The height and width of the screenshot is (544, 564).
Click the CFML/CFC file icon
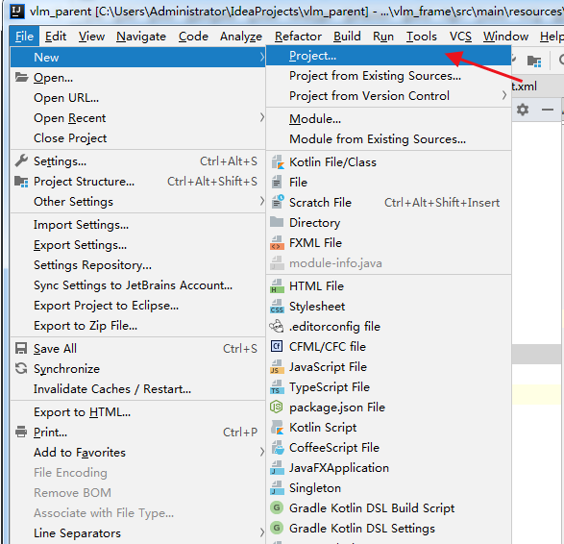pos(277,346)
